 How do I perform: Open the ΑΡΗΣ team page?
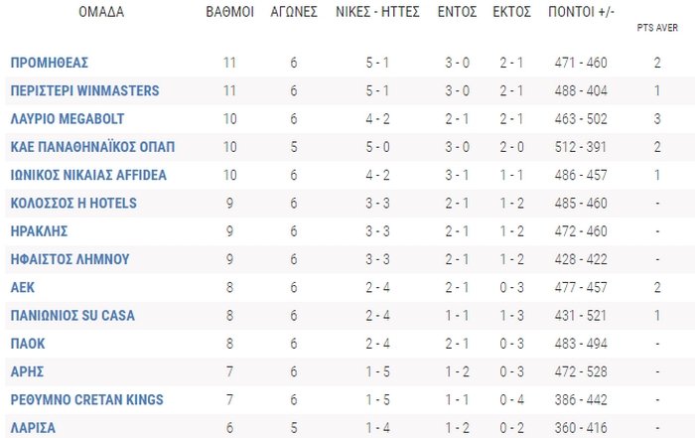coord(27,371)
